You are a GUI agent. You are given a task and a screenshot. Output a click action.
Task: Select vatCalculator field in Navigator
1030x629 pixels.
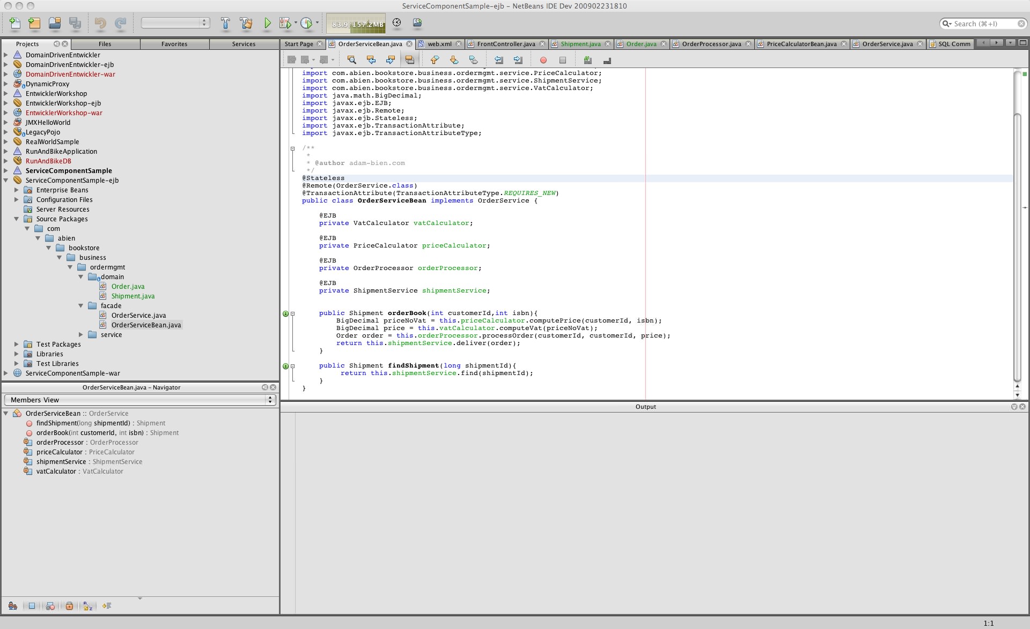click(x=79, y=471)
